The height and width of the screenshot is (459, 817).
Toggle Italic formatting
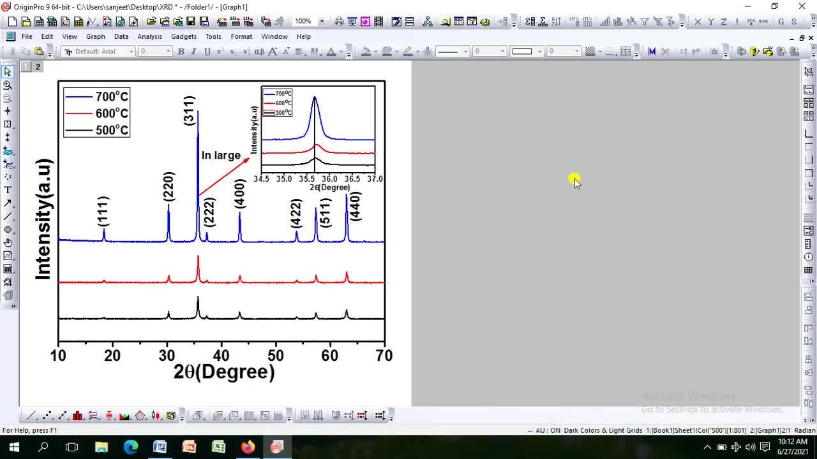(193, 51)
